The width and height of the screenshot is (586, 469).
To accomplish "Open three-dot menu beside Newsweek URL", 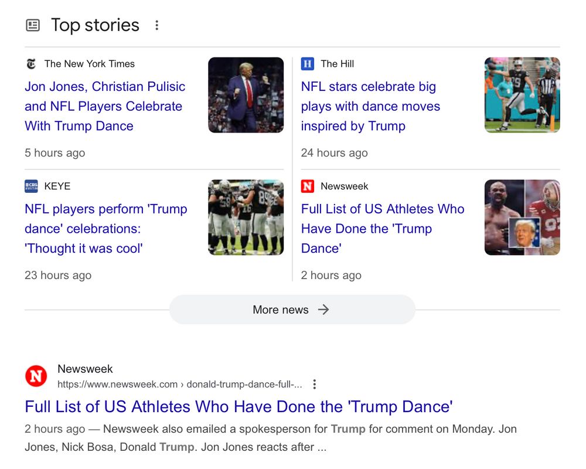I will (315, 385).
